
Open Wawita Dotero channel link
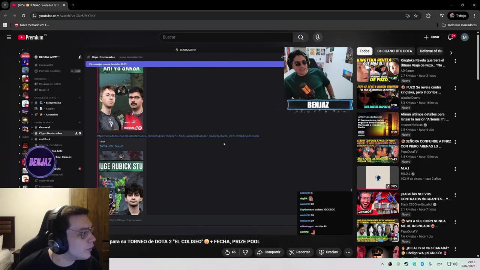(410, 97)
